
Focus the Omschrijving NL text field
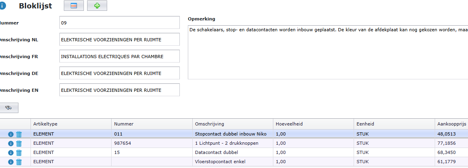(119, 40)
